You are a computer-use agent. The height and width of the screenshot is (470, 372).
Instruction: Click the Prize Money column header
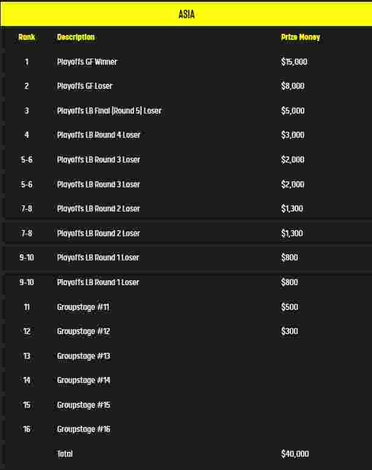pos(300,37)
